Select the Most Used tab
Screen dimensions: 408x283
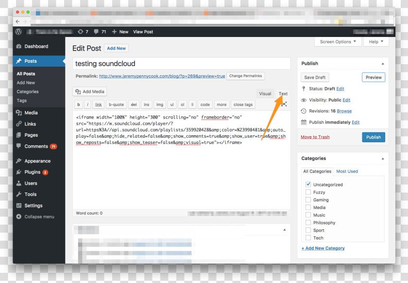point(347,171)
